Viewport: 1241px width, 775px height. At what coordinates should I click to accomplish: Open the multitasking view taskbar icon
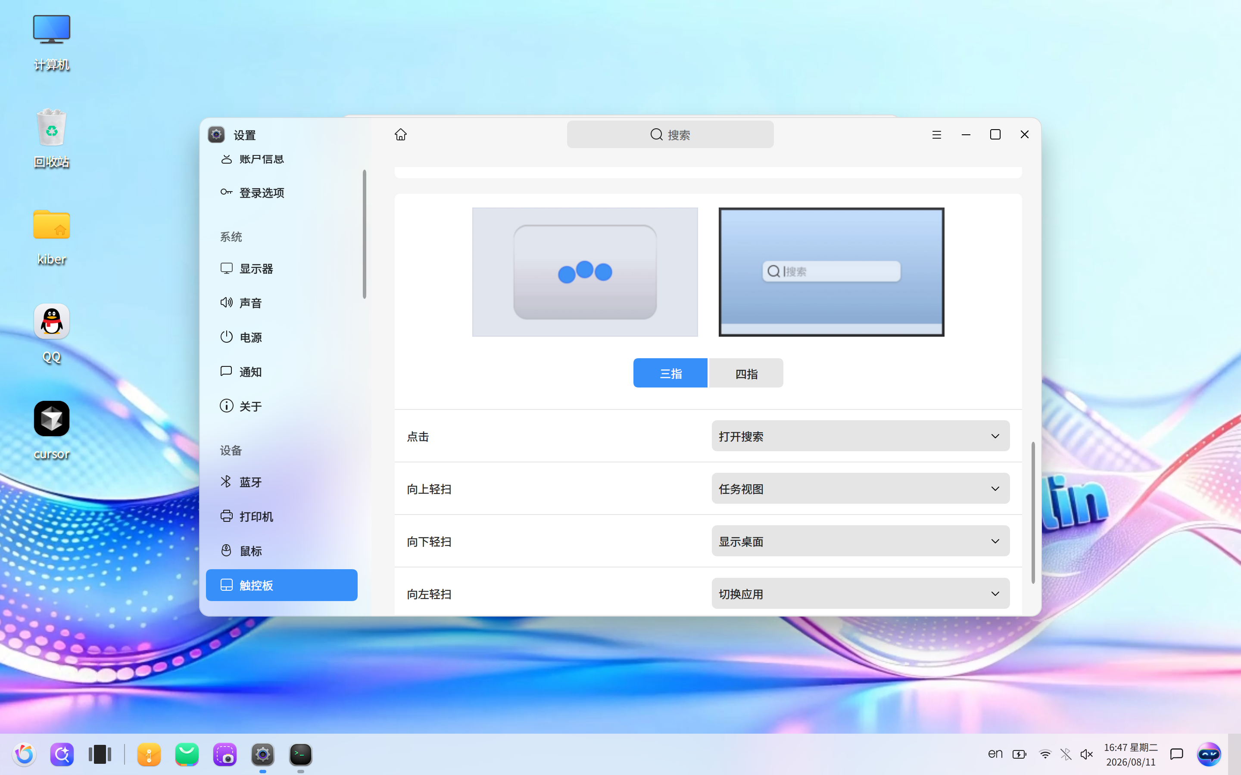point(100,754)
